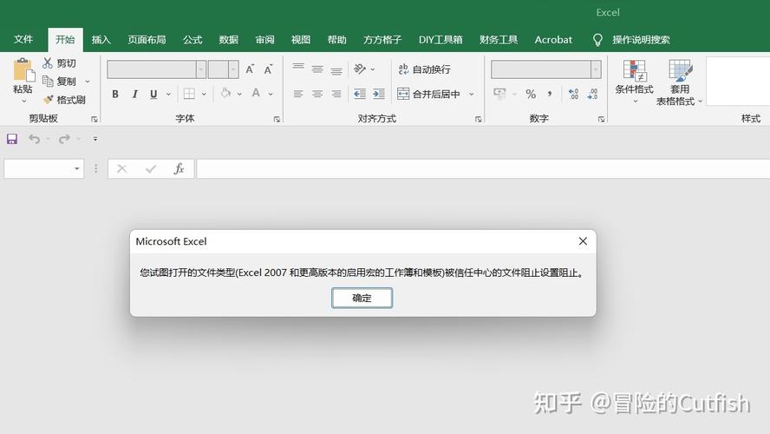Screen dimensions: 770x434
Task: Click the Save icon in quick access
Action: click(12, 139)
